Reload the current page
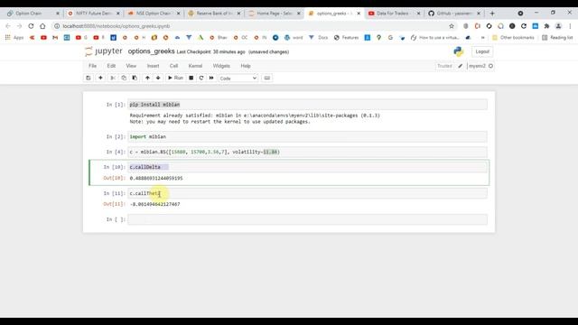Image resolution: width=578 pixels, height=325 pixels. tap(31, 26)
